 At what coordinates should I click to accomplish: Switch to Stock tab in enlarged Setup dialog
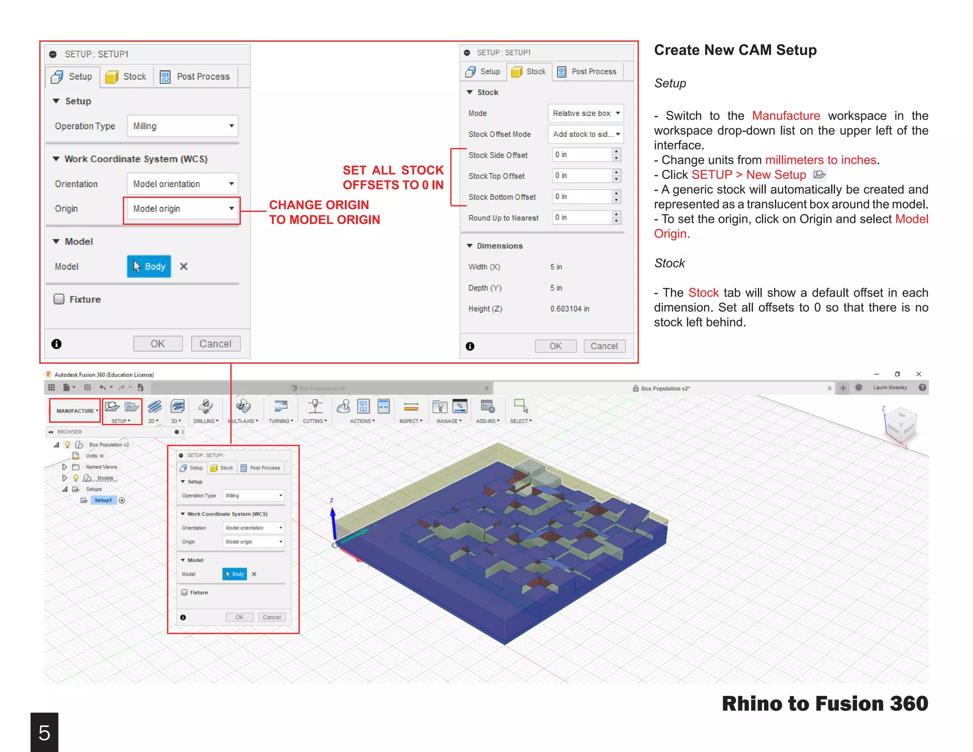126,77
